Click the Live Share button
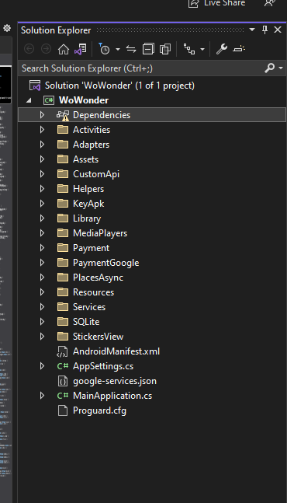The image size is (287, 503). point(217,4)
